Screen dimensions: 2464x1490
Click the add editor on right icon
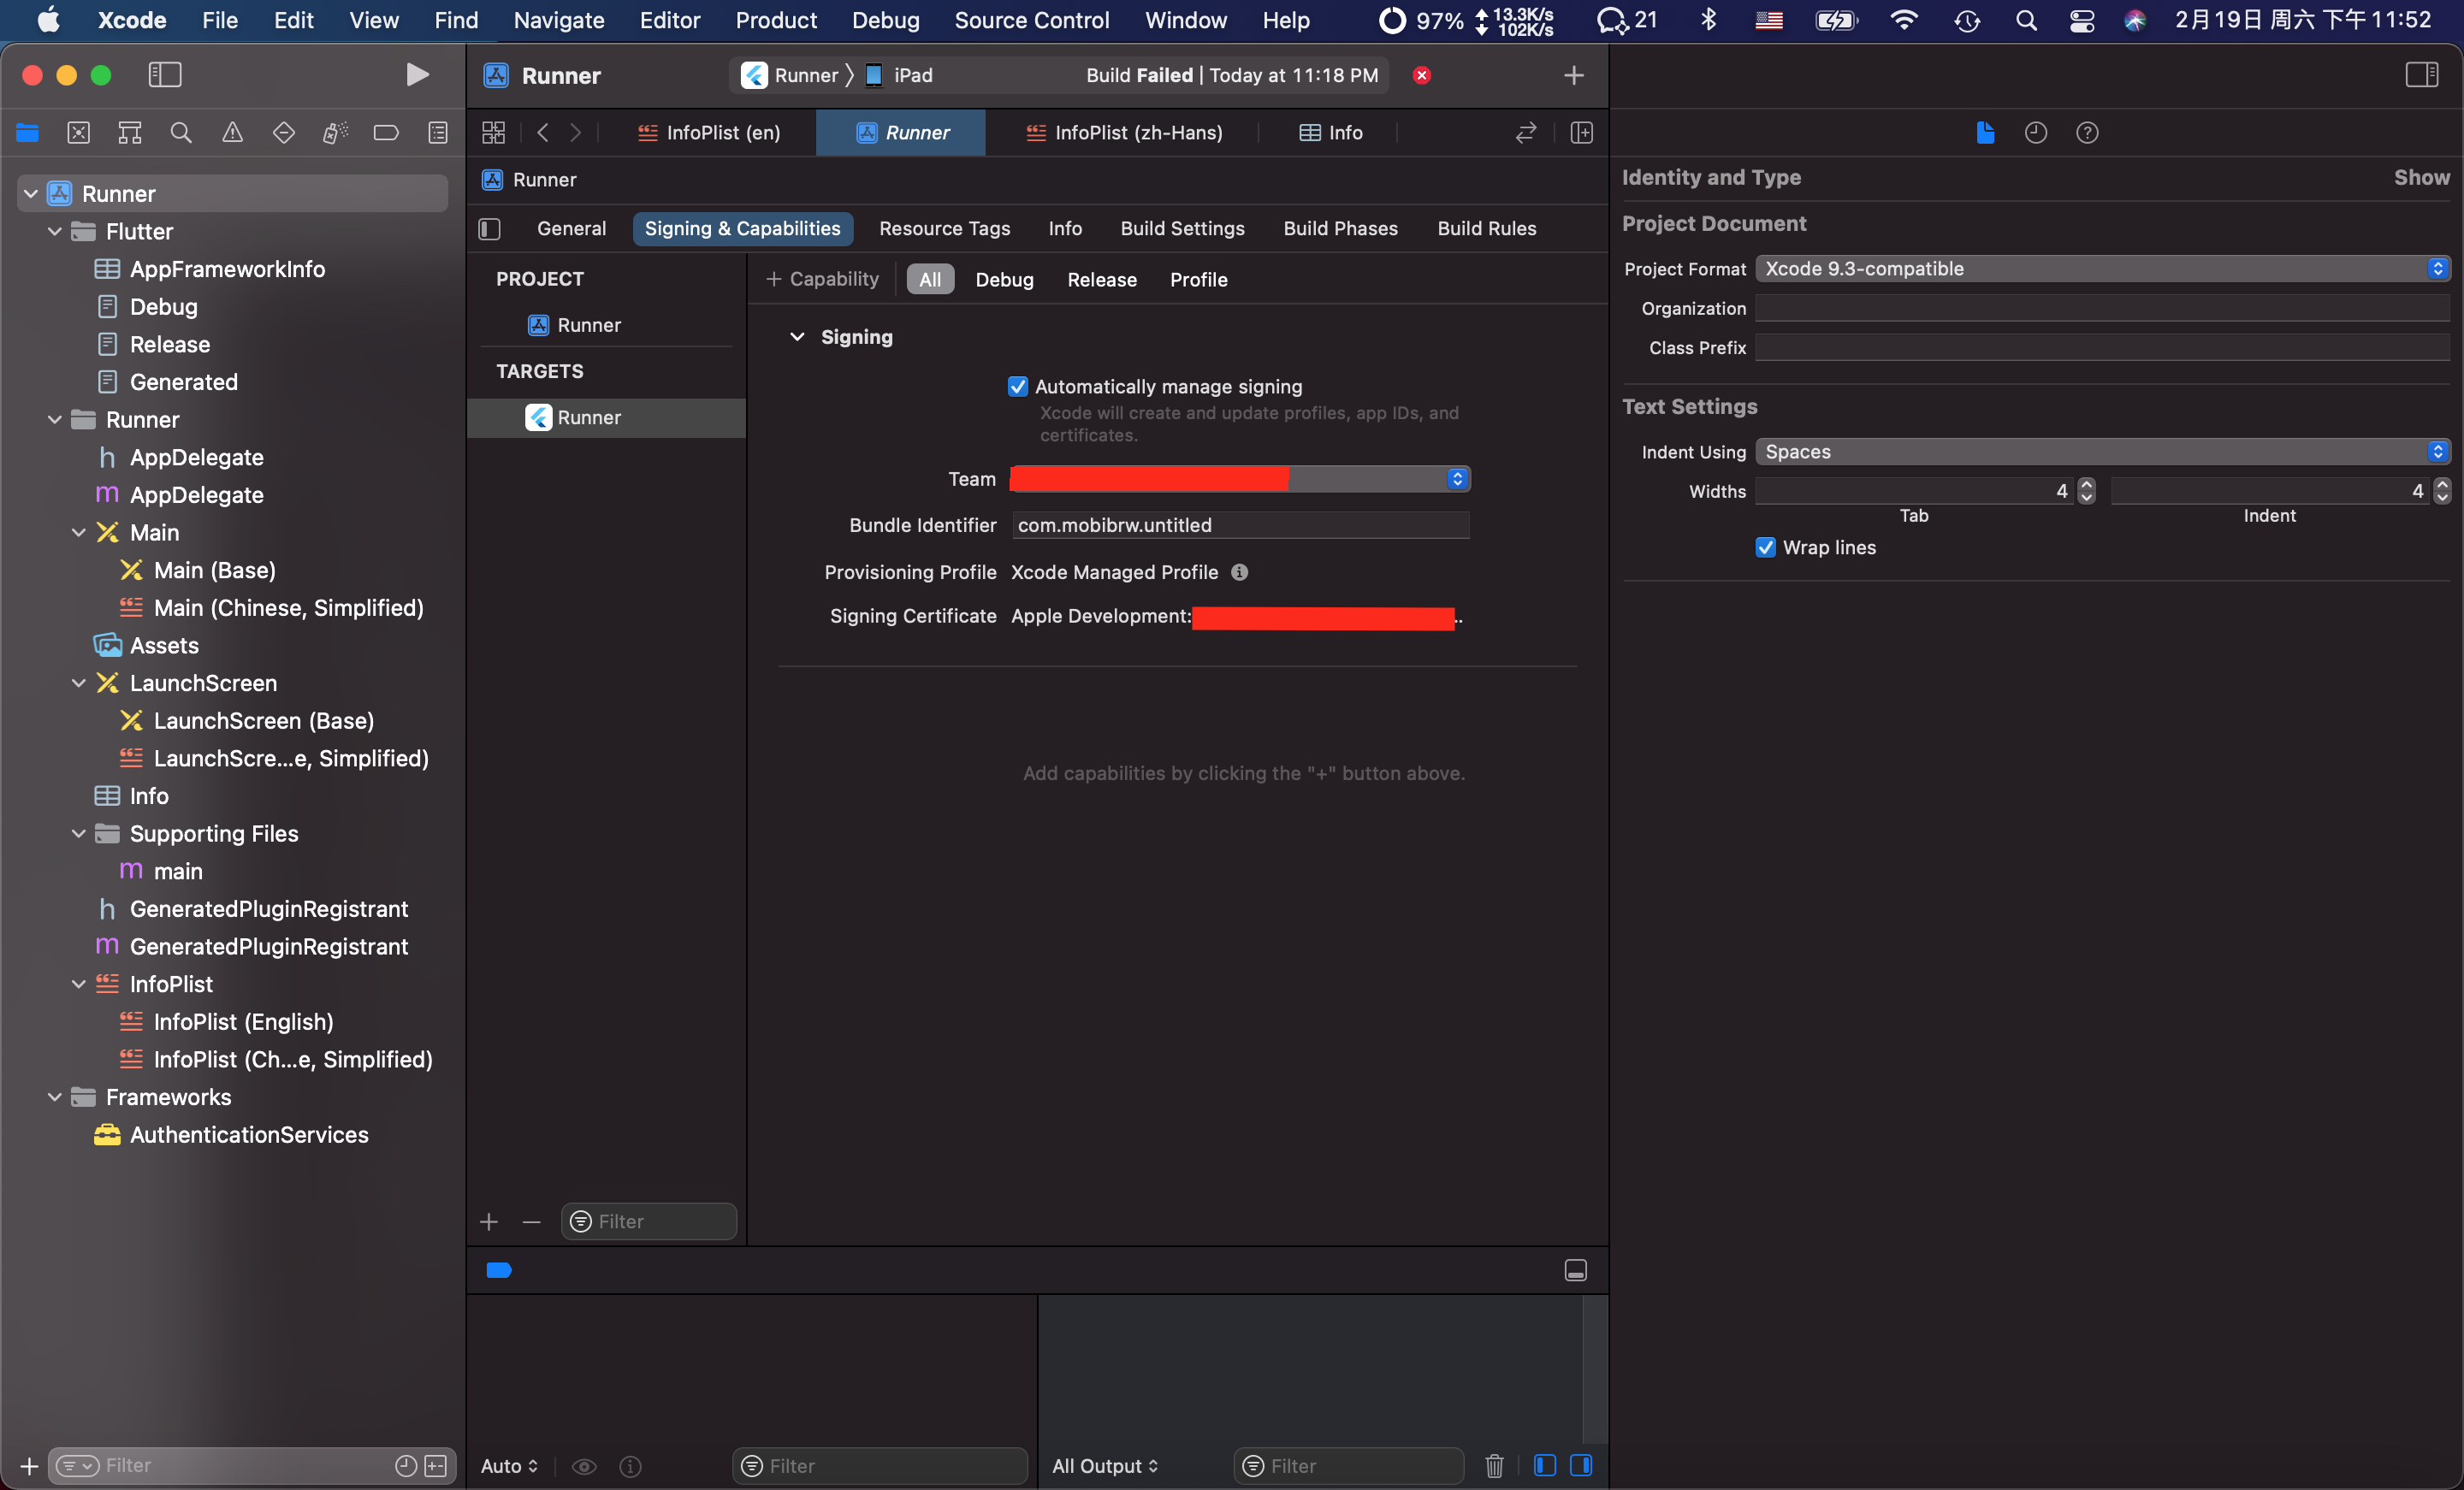click(1582, 133)
